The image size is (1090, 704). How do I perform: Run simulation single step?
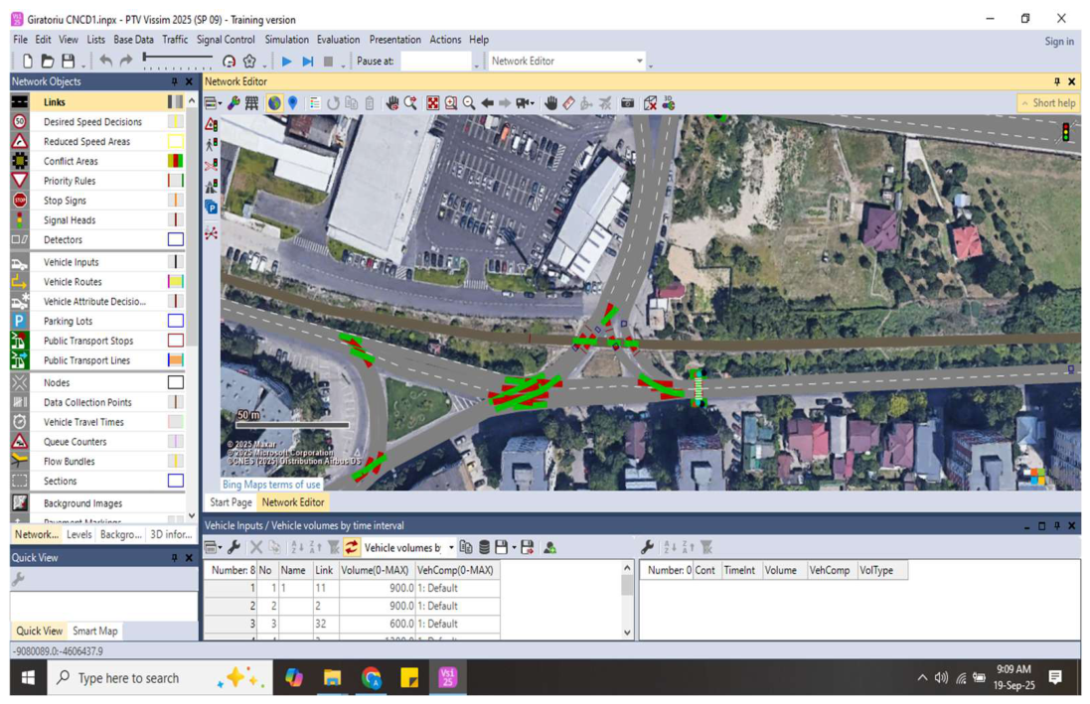pos(307,62)
